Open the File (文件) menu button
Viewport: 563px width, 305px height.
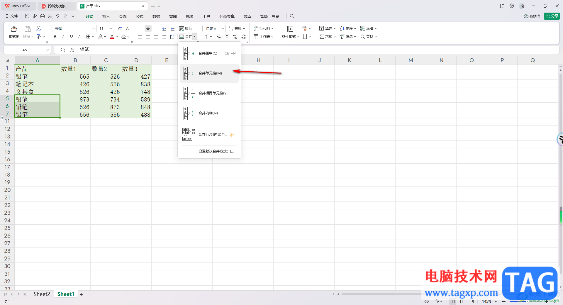point(11,16)
